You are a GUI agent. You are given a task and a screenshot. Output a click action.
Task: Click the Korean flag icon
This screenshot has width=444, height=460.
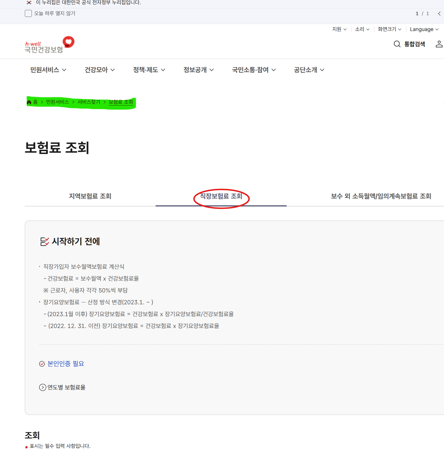pyautogui.click(x=29, y=3)
